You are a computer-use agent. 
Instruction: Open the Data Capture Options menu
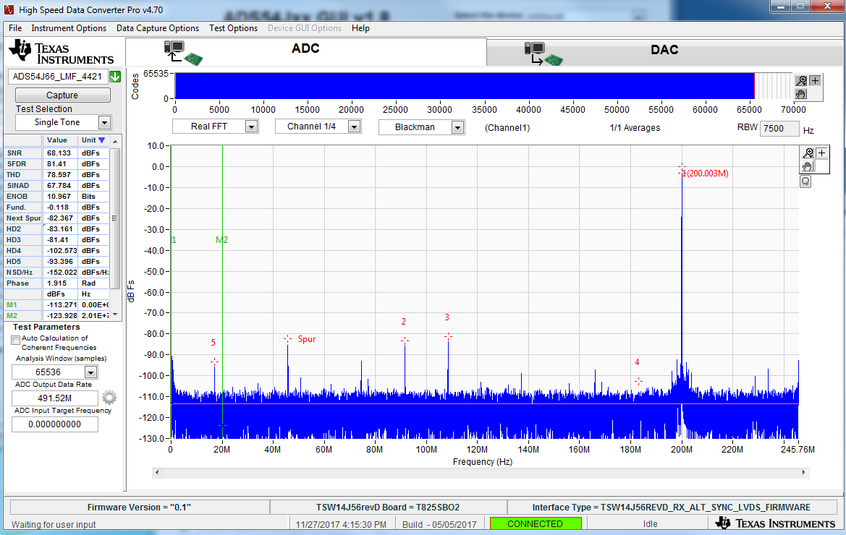pyautogui.click(x=158, y=28)
